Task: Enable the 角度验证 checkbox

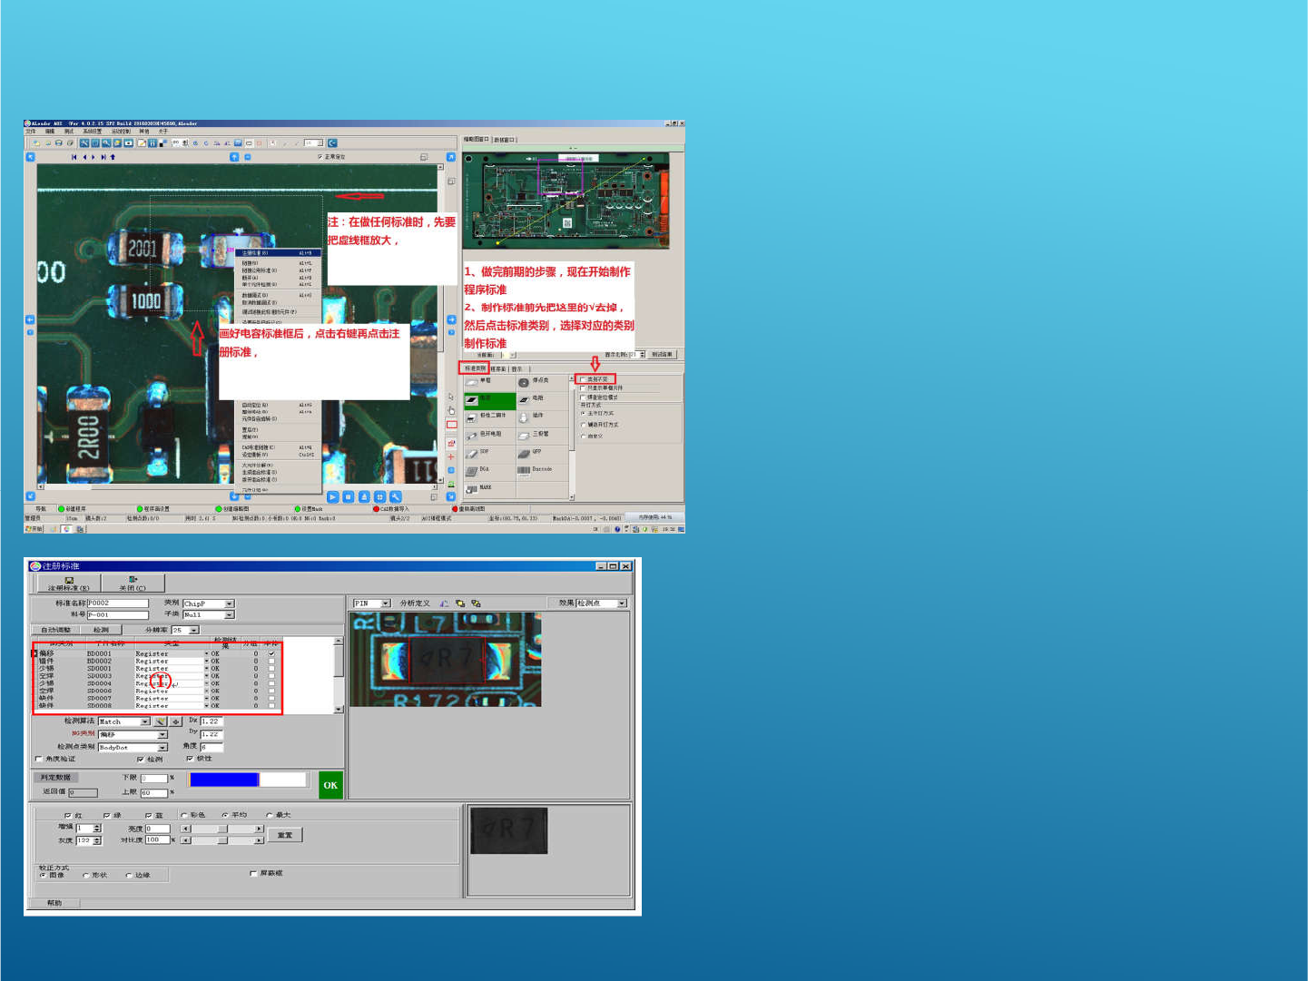Action: coord(39,759)
